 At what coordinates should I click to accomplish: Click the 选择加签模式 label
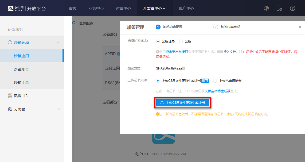tap(138, 41)
